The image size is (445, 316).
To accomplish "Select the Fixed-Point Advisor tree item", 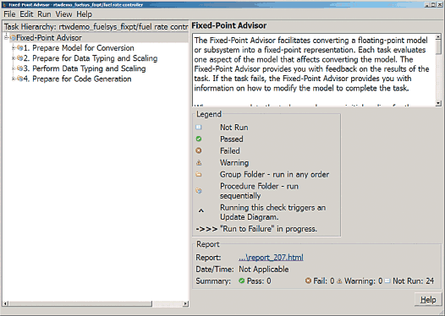I will [49, 38].
